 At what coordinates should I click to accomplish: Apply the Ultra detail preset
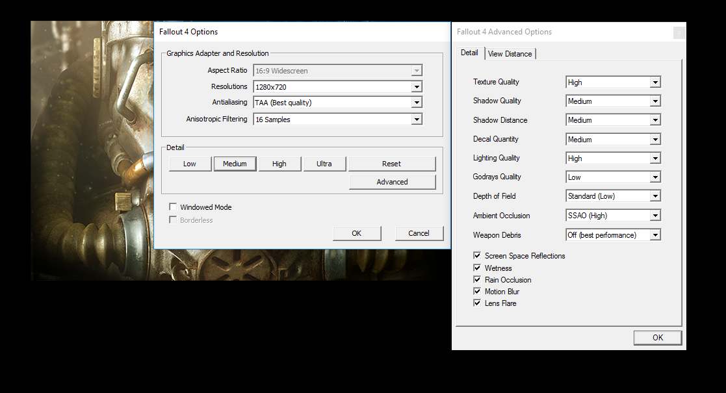coord(324,164)
